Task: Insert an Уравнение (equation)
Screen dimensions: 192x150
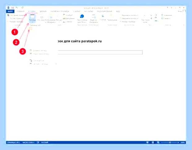Action: point(167,15)
